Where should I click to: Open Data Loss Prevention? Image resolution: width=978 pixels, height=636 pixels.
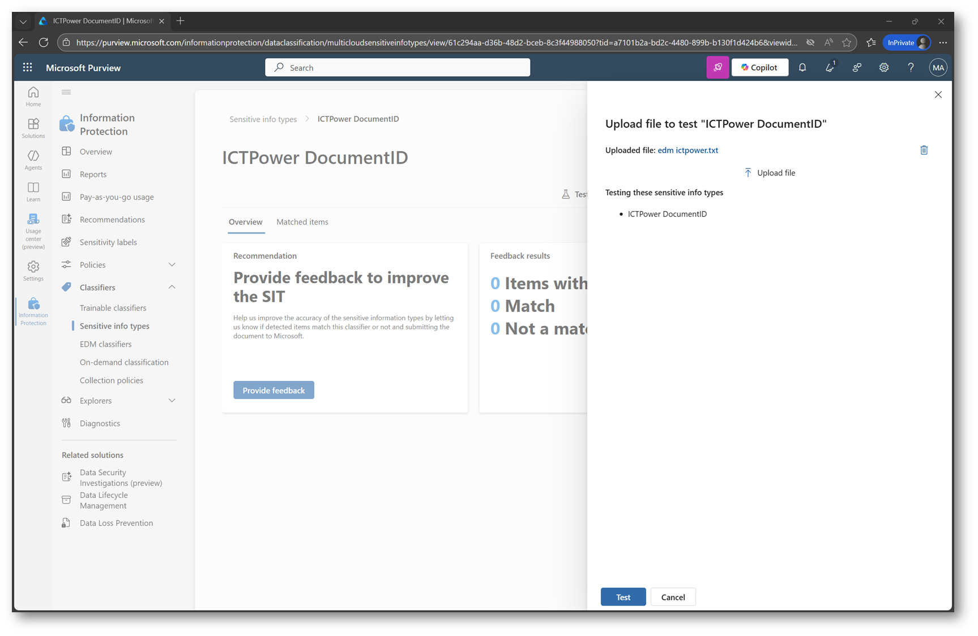pos(116,523)
